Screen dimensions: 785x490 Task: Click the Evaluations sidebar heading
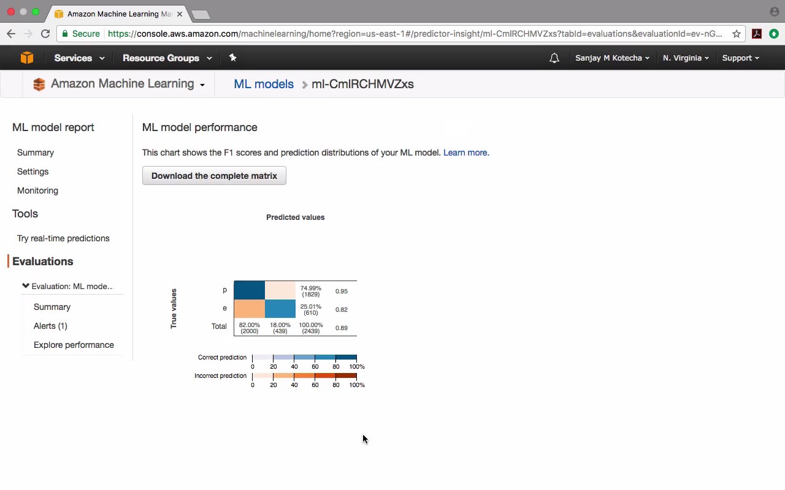pos(42,262)
